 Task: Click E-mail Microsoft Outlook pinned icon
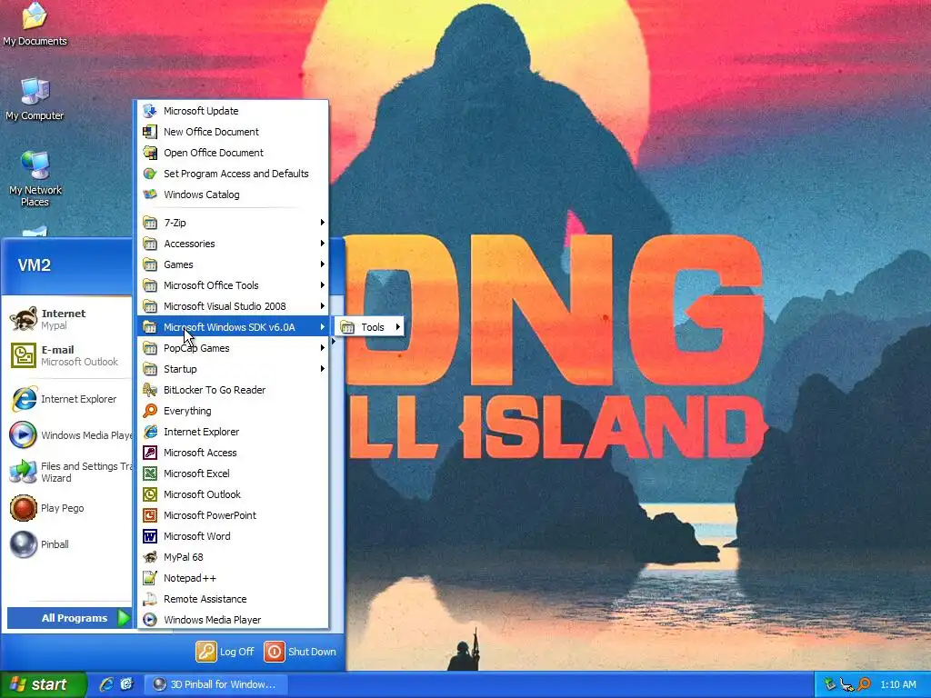point(24,355)
